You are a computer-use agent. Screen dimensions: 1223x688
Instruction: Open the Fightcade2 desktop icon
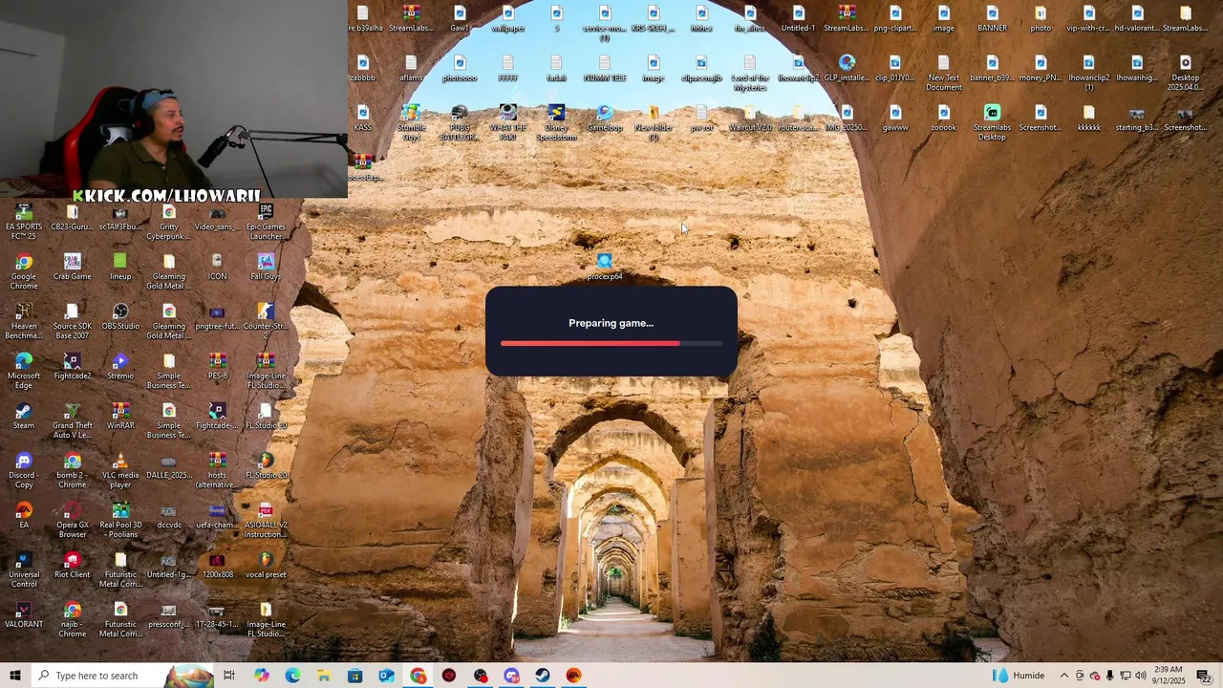point(73,367)
